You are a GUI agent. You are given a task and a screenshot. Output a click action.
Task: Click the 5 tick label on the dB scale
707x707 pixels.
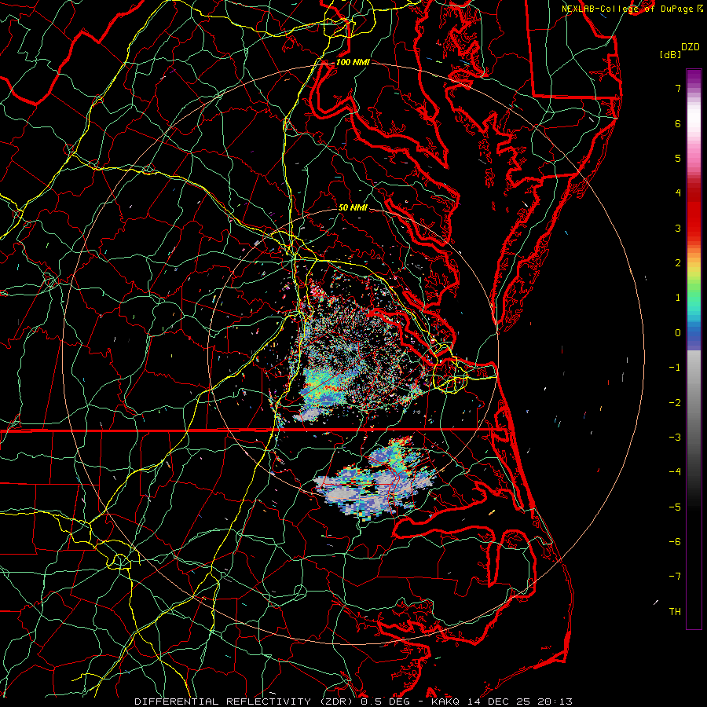[678, 158]
